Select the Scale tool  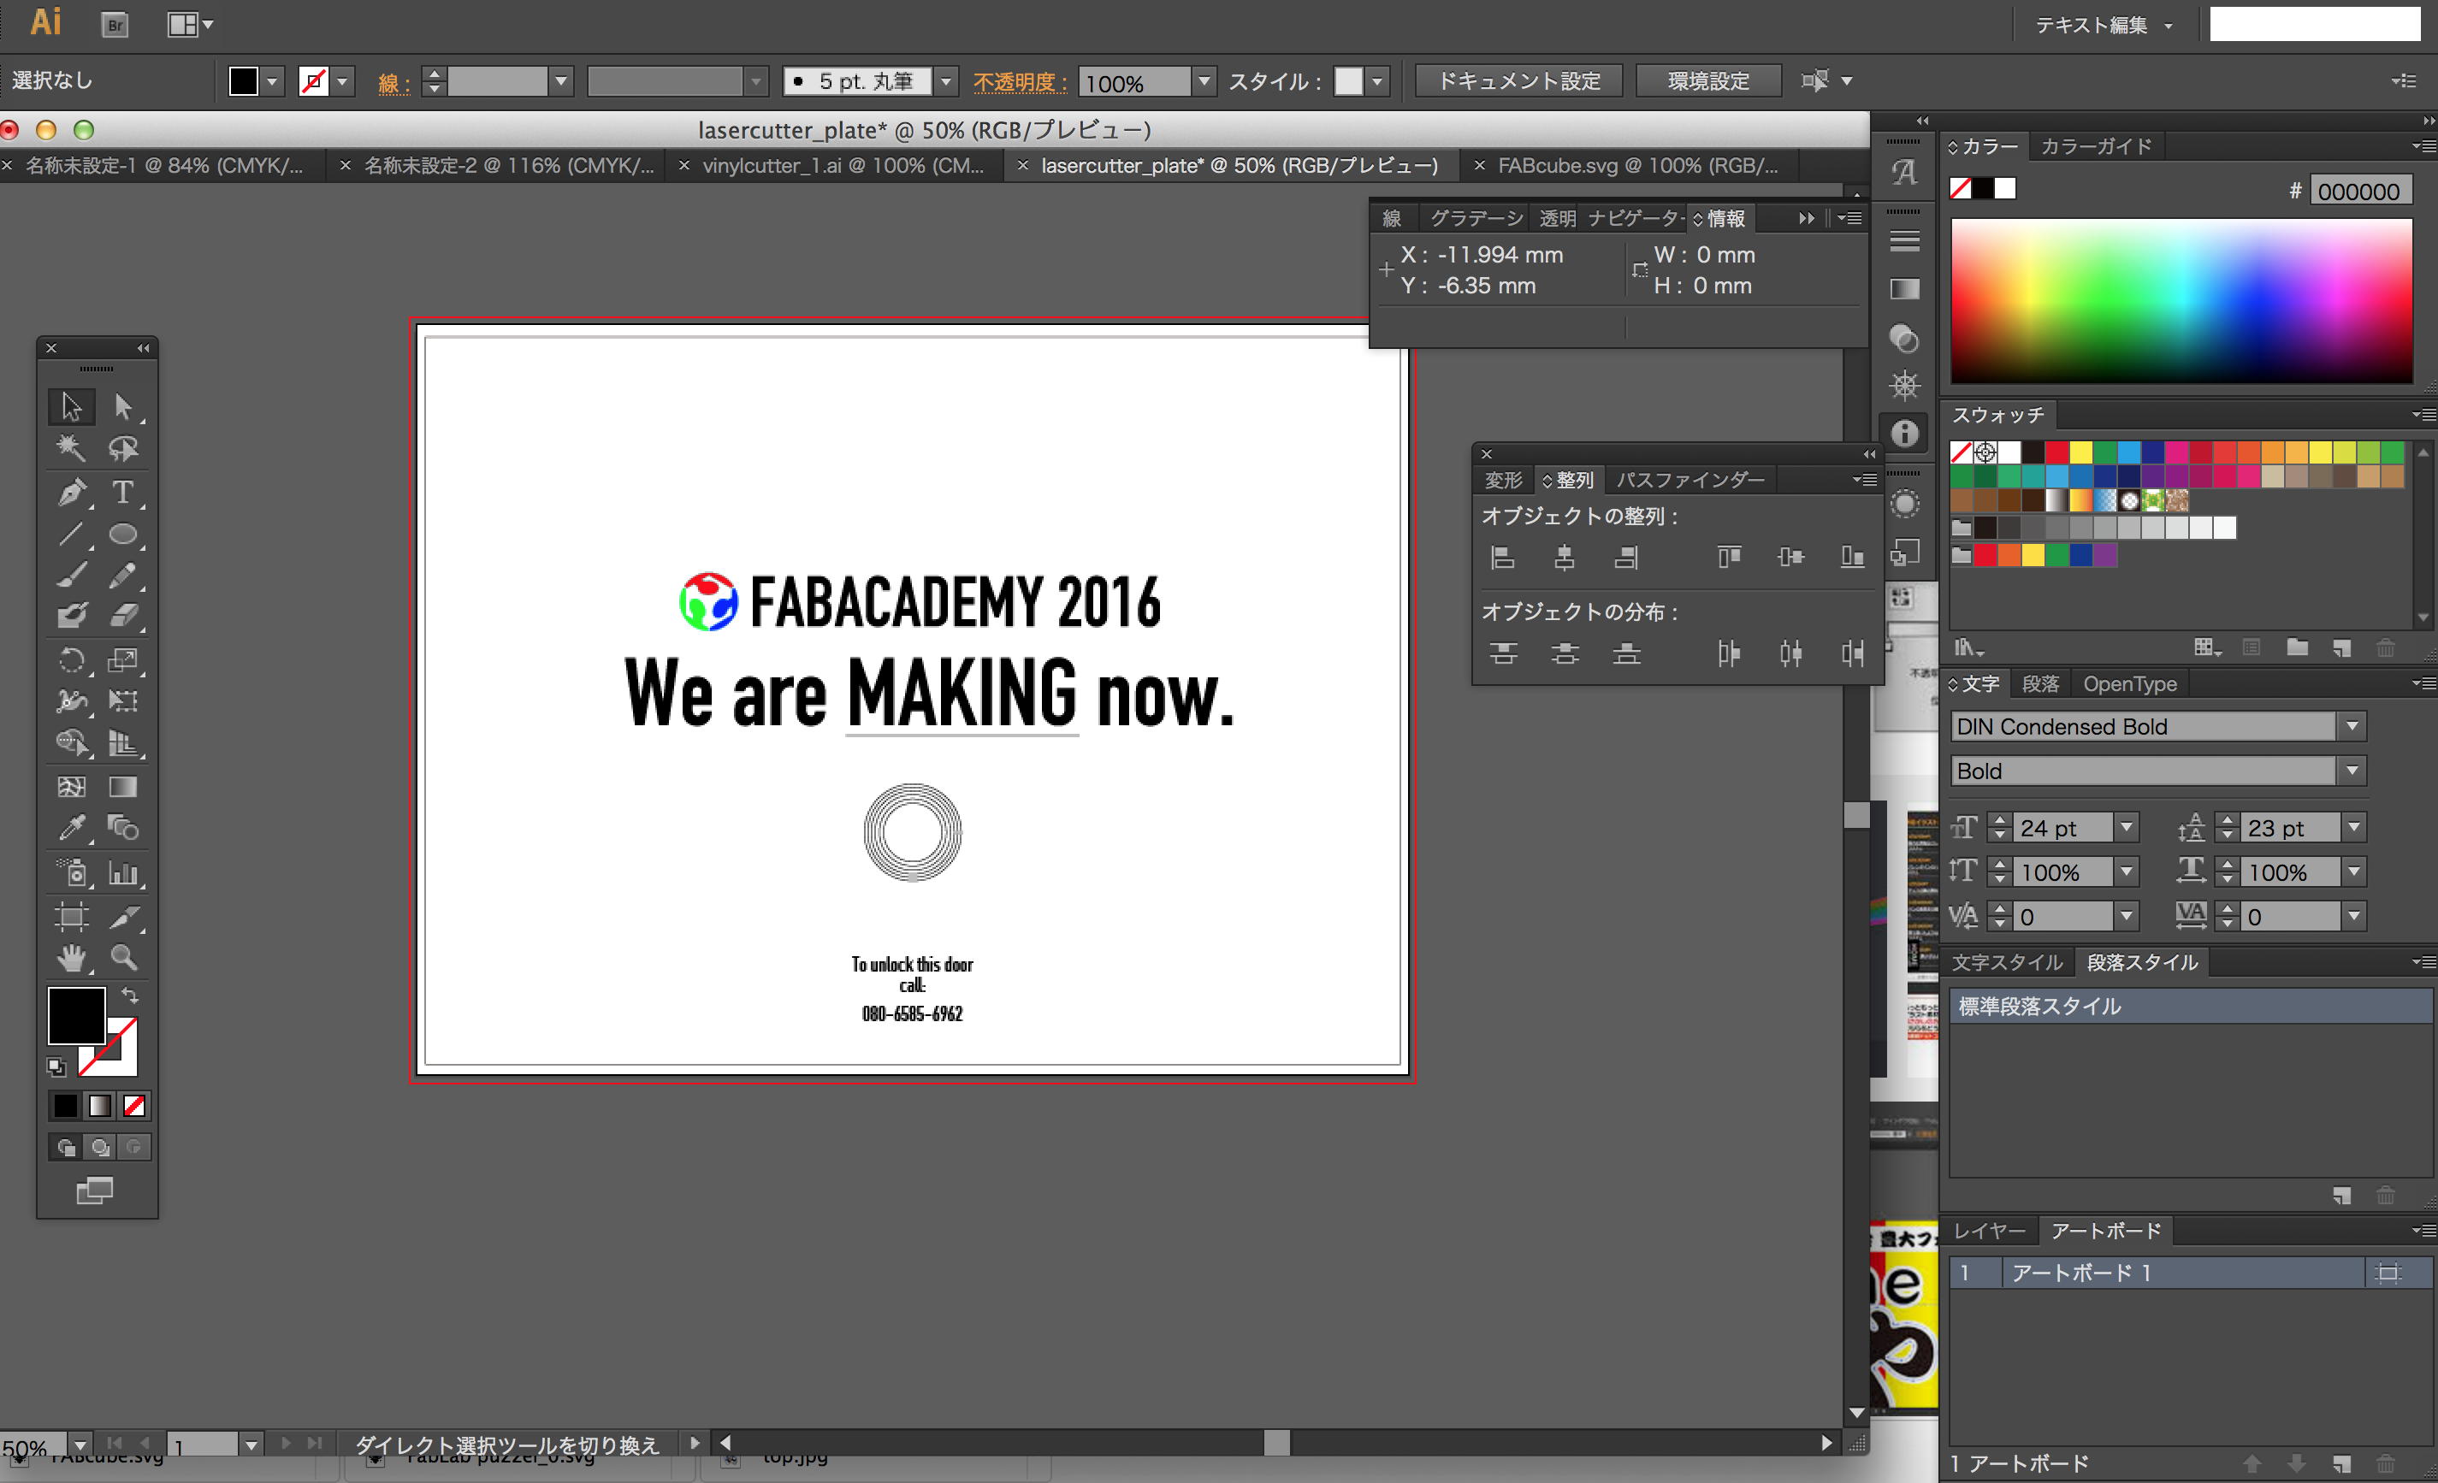tap(122, 660)
